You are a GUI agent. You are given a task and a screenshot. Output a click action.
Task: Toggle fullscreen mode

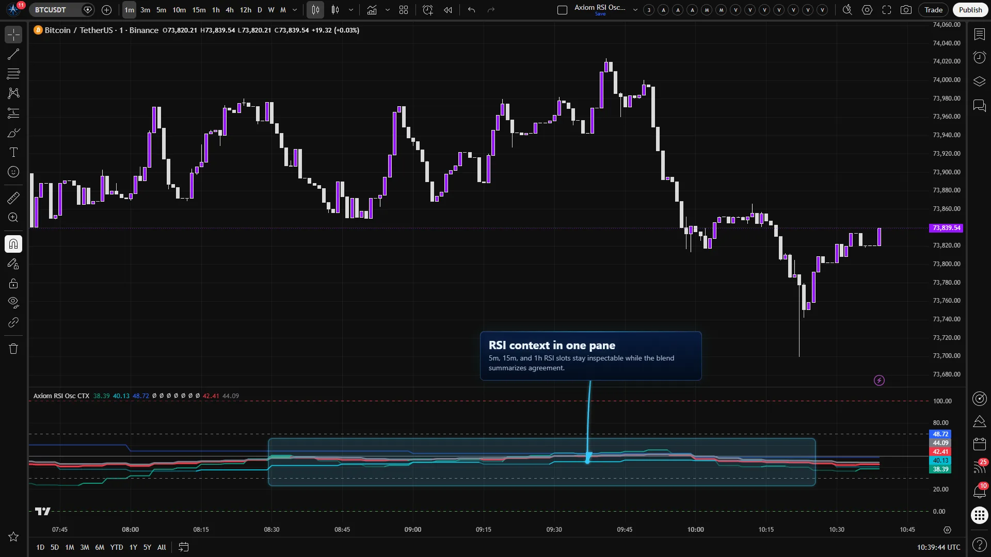[x=887, y=10]
